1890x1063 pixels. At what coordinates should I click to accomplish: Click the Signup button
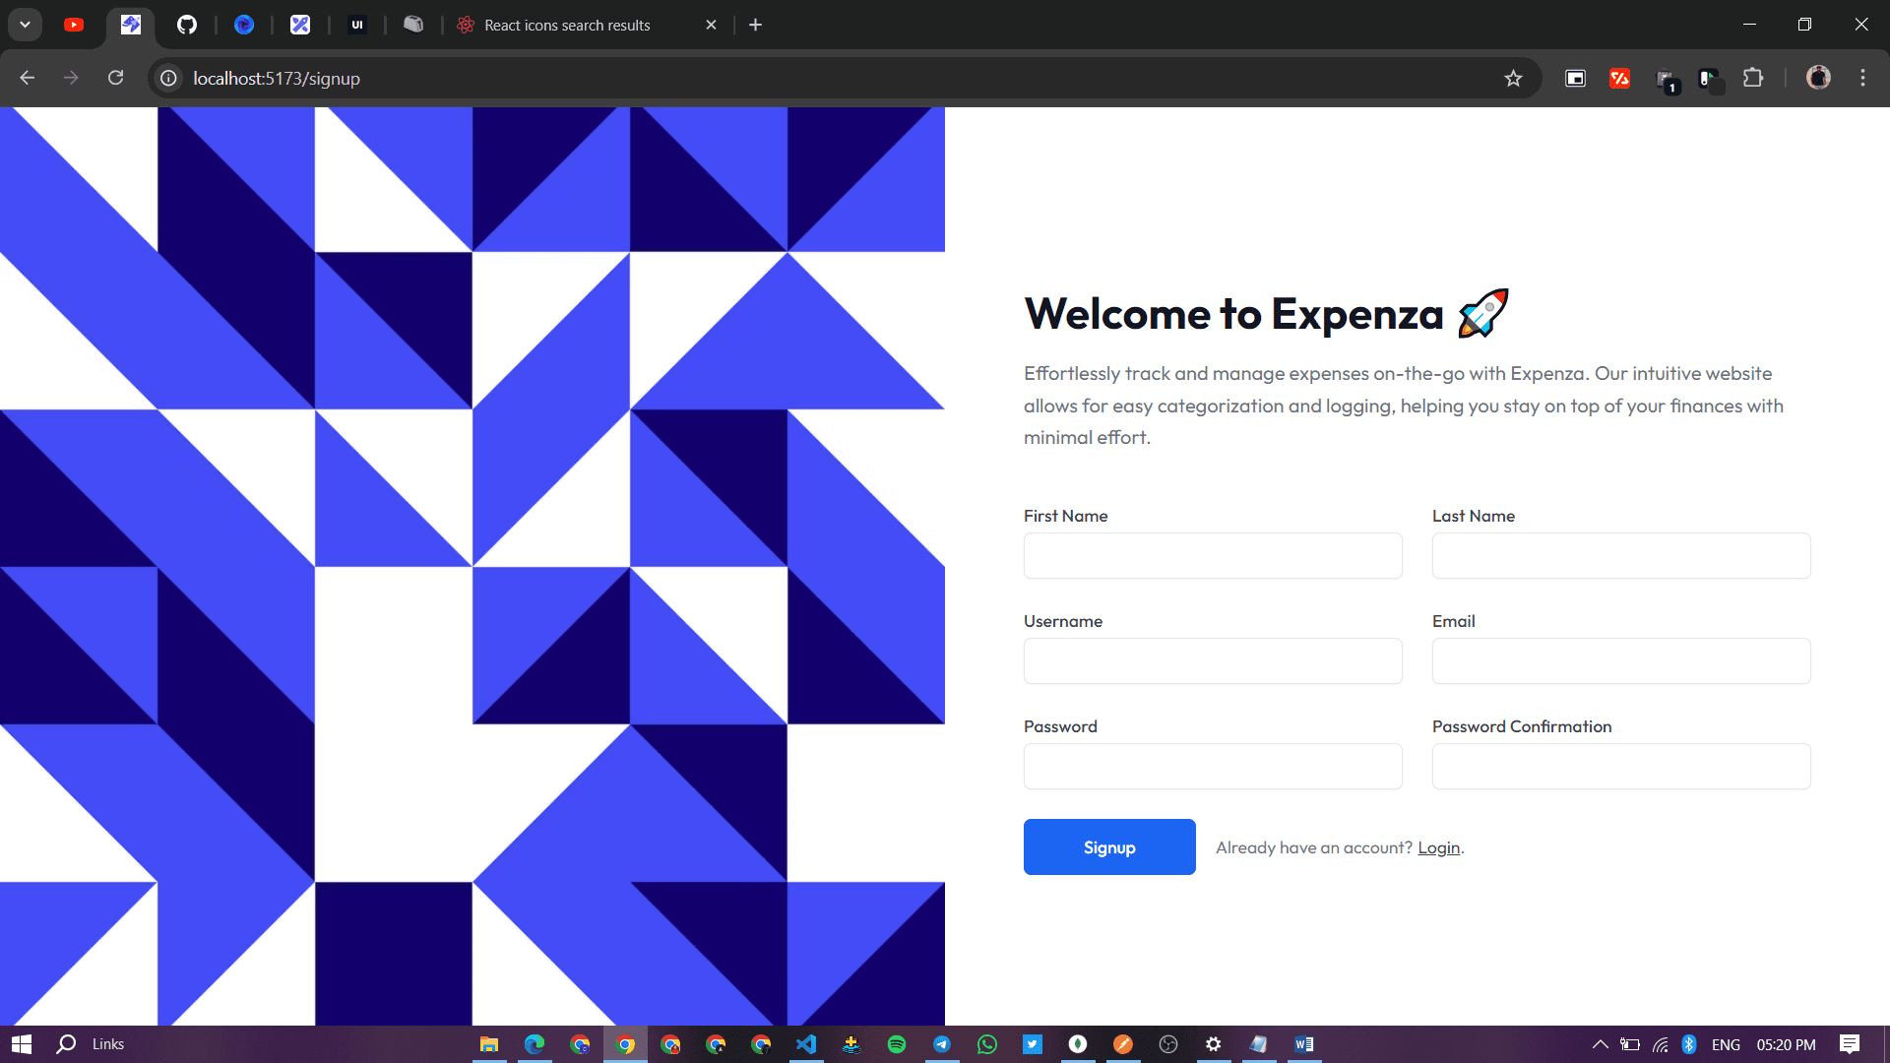[1108, 846]
